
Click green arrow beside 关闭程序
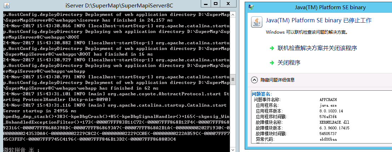272,63
